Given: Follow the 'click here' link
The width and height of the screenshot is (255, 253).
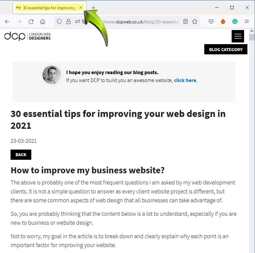Looking at the screenshot, I should tap(185, 80).
